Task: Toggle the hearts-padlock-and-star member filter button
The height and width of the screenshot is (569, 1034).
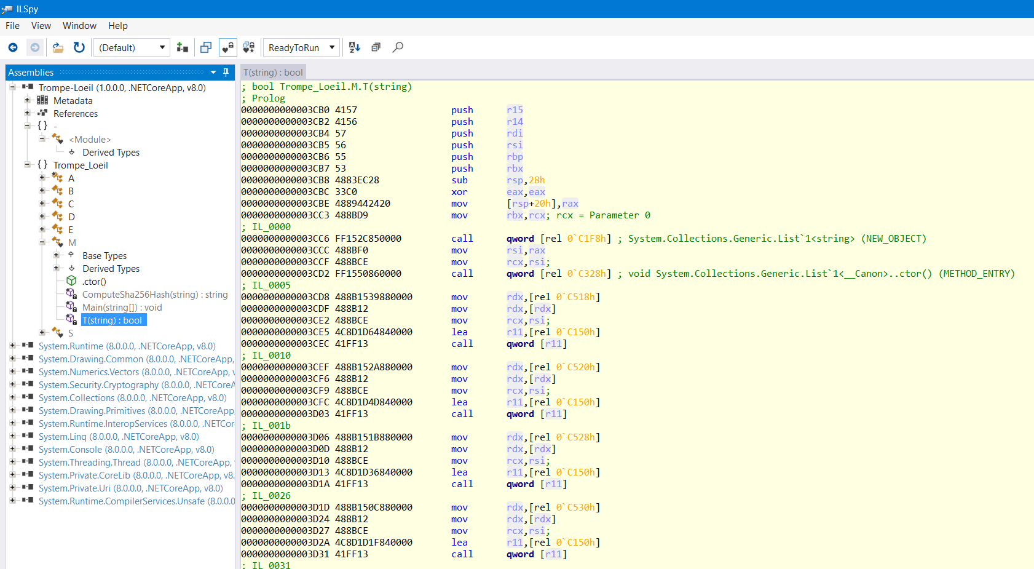Action: 249,47
